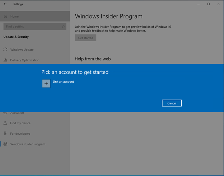The height and width of the screenshot is (176, 224).
Task: Open the For developers menu item
Action: tap(35, 134)
